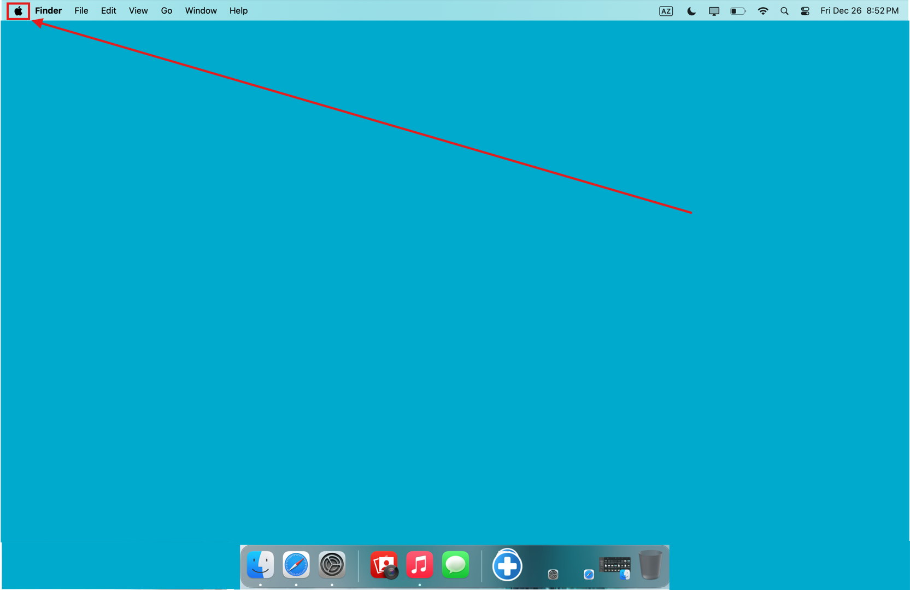Screen dimensions: 910x590
Task: Open the Wi-Fi status menu
Action: [x=762, y=11]
